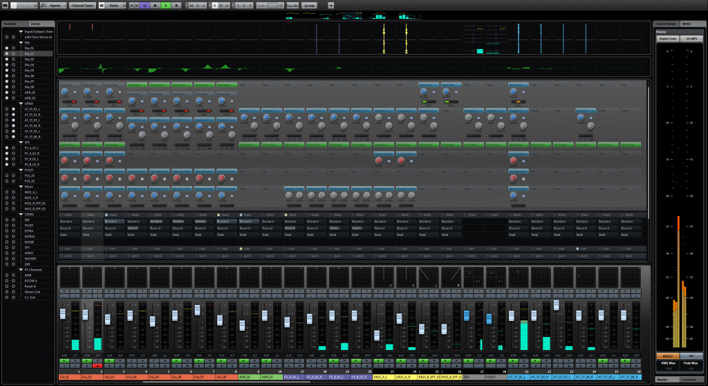The image size is (708, 386).
Task: Open the Racks dropdown
Action: click(116, 5)
